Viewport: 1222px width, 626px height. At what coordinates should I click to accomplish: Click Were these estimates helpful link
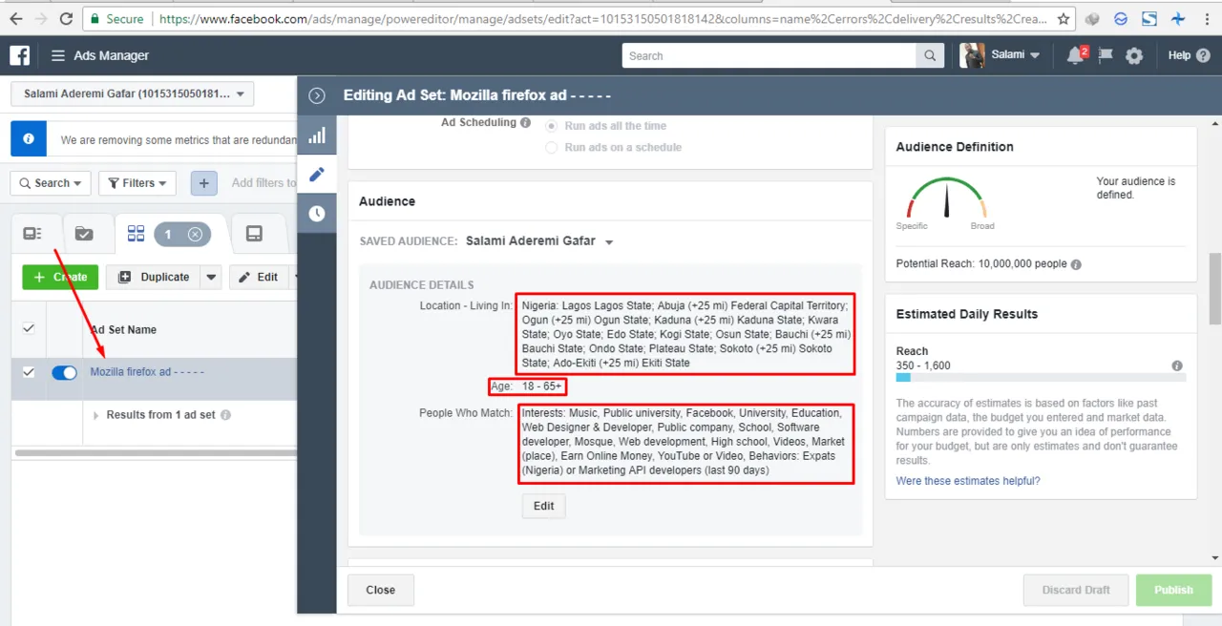pos(968,481)
